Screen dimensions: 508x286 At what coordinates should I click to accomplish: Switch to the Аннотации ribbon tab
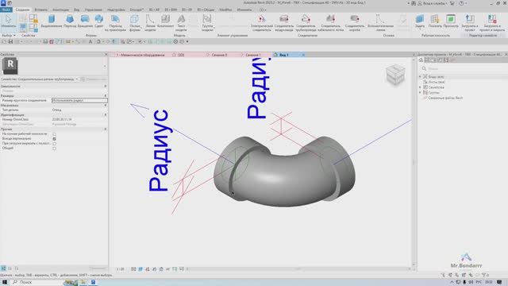pyautogui.click(x=60, y=10)
